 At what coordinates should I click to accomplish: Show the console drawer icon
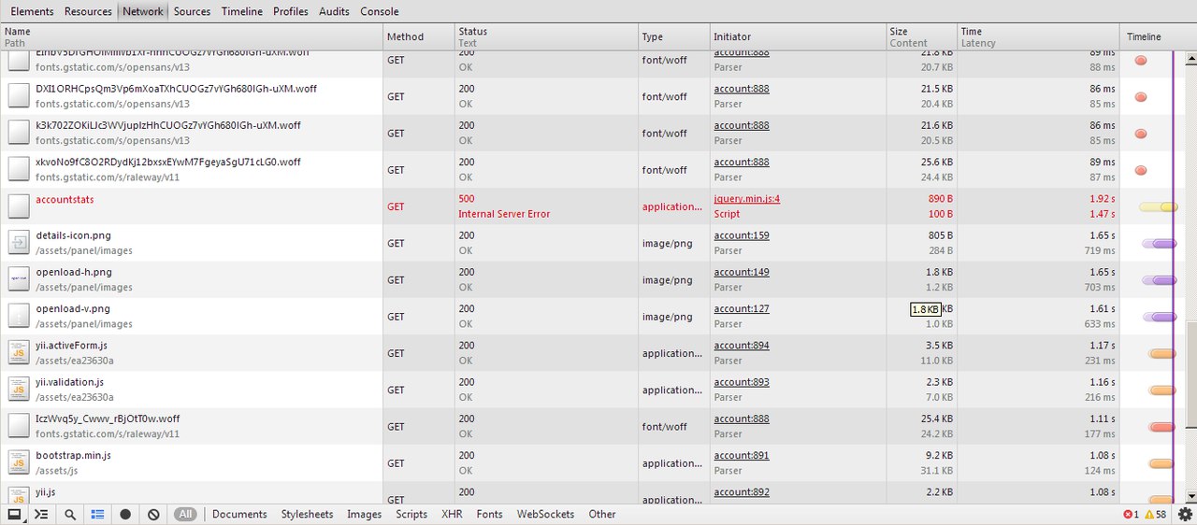click(41, 514)
